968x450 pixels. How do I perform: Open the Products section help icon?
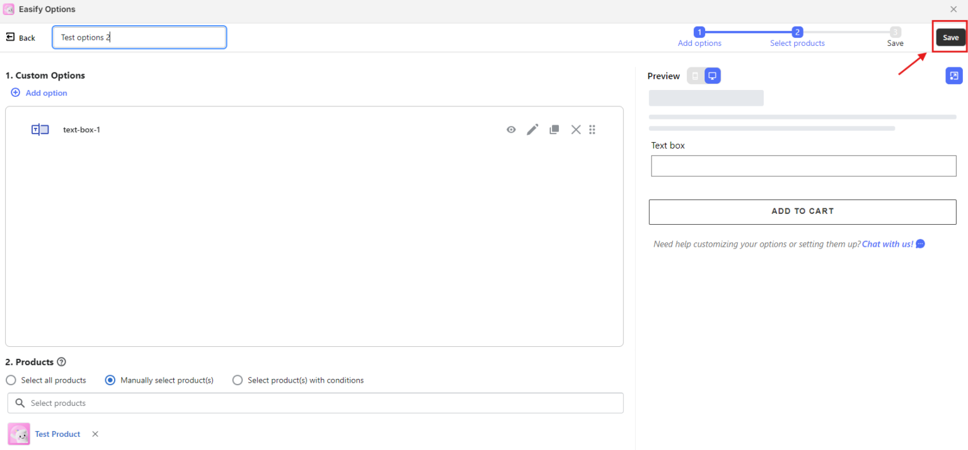61,361
